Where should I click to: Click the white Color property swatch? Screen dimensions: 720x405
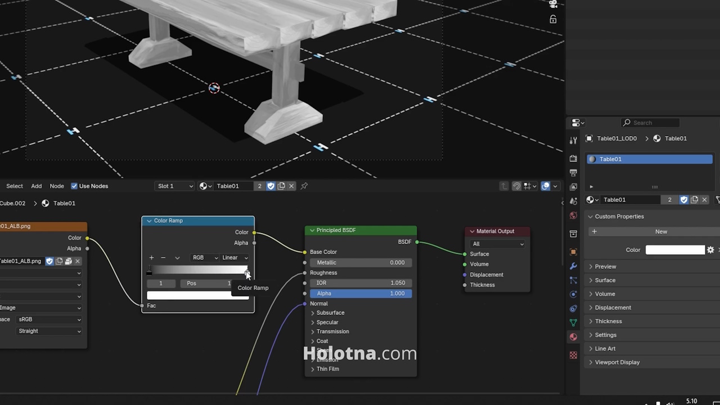[x=675, y=250]
